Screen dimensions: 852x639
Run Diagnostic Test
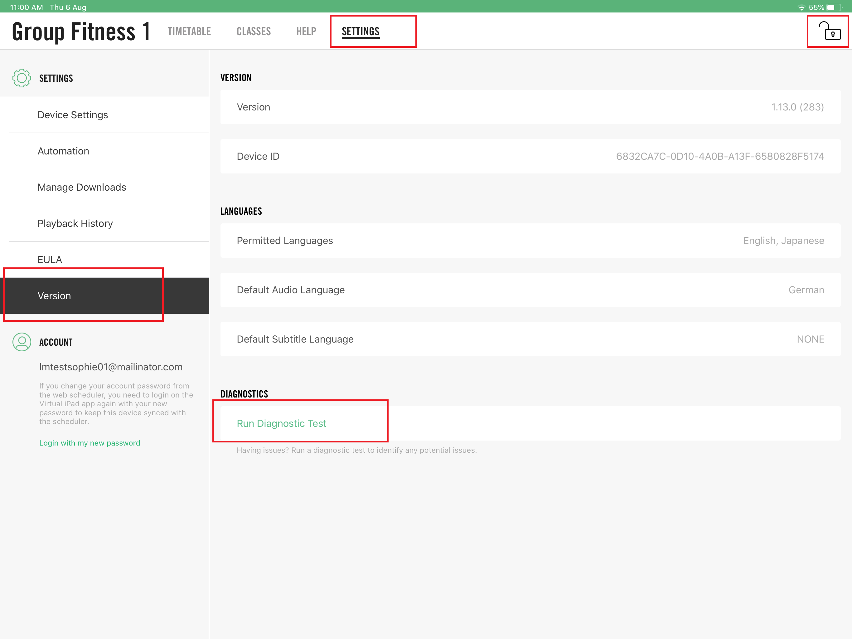pos(282,423)
